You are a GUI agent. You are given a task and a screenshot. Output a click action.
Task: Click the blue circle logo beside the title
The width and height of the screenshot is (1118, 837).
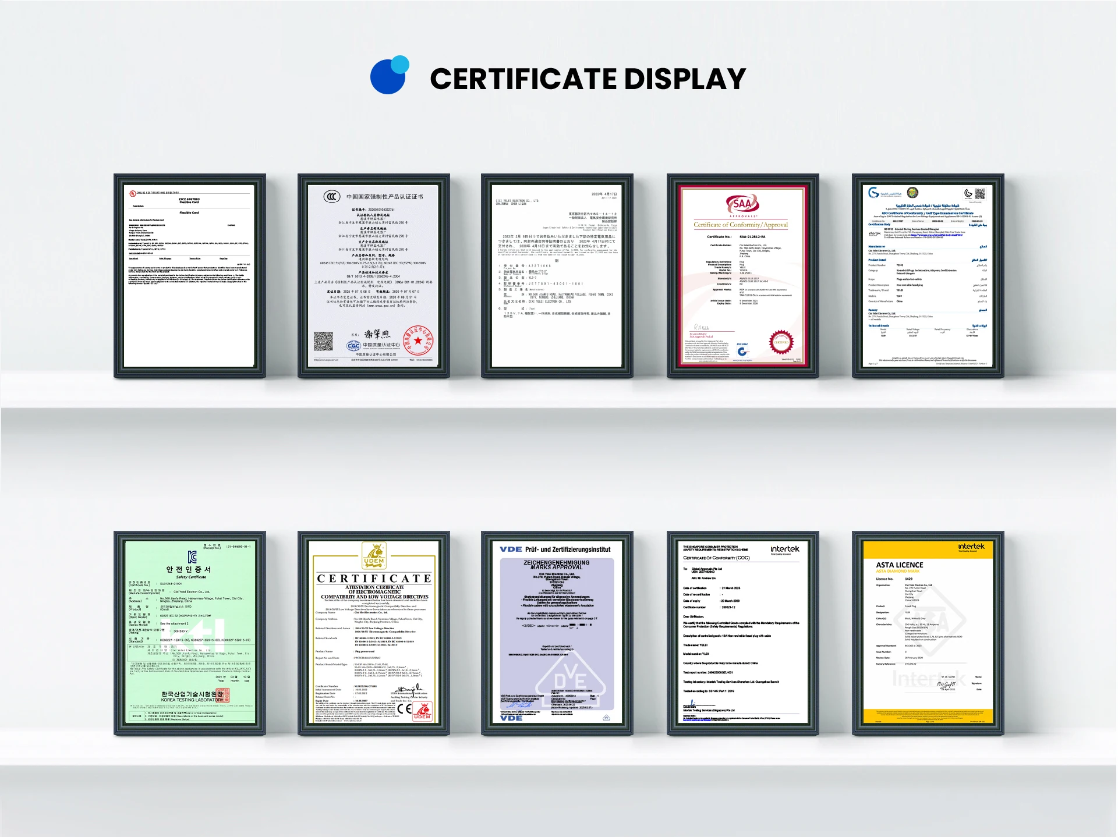pyautogui.click(x=389, y=76)
